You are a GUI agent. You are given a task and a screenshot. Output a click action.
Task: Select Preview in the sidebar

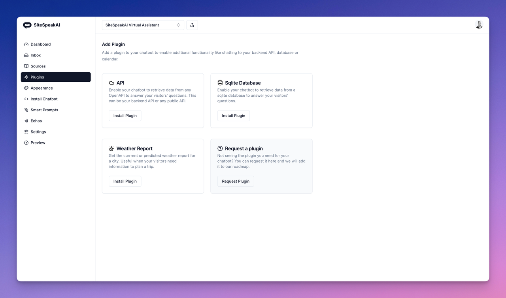point(56,143)
